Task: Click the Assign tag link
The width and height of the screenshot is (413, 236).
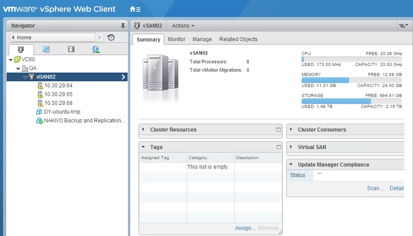Action: 245,228
